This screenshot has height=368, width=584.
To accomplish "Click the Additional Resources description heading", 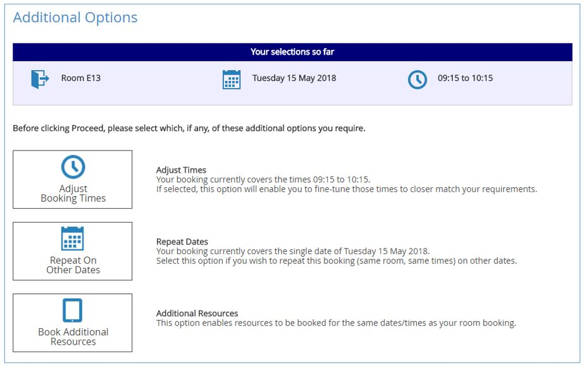I will click(x=197, y=313).
